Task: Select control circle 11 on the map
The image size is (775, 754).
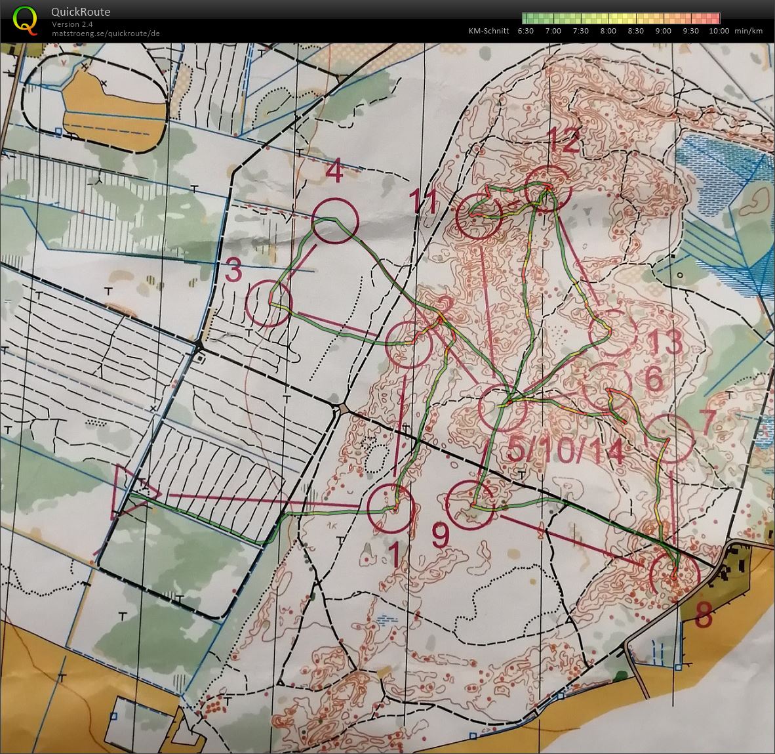Action: [479, 217]
